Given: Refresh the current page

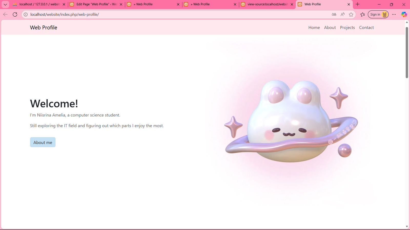Looking at the screenshot, I should tap(15, 14).
